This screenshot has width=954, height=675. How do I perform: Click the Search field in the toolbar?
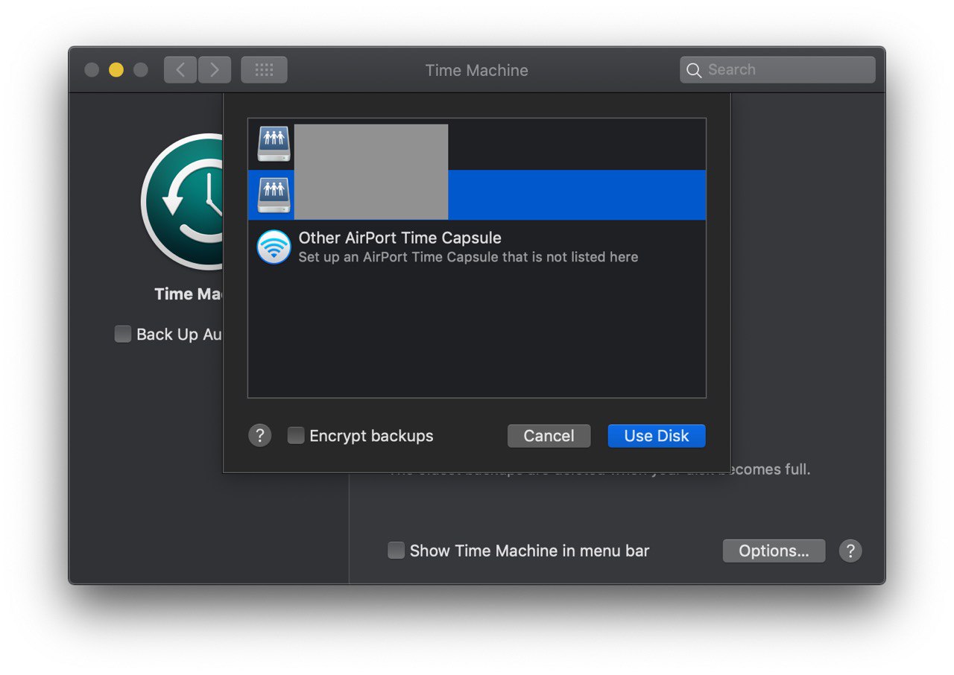(777, 70)
